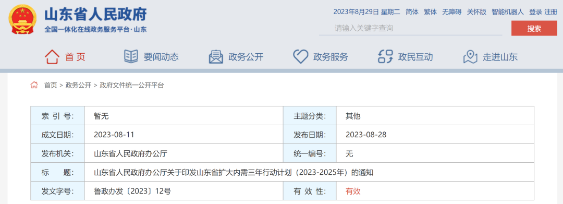Open the 智能机器人 link
The width and height of the screenshot is (563, 204).
(508, 12)
